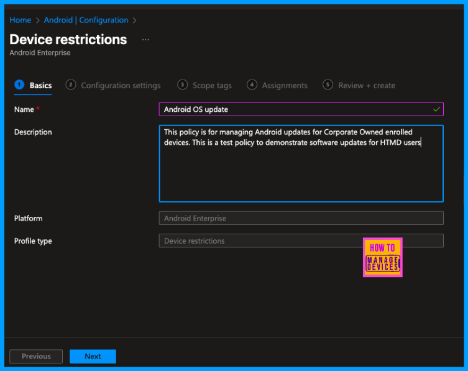Click the Profile type field showing Device restrictions

(301, 241)
